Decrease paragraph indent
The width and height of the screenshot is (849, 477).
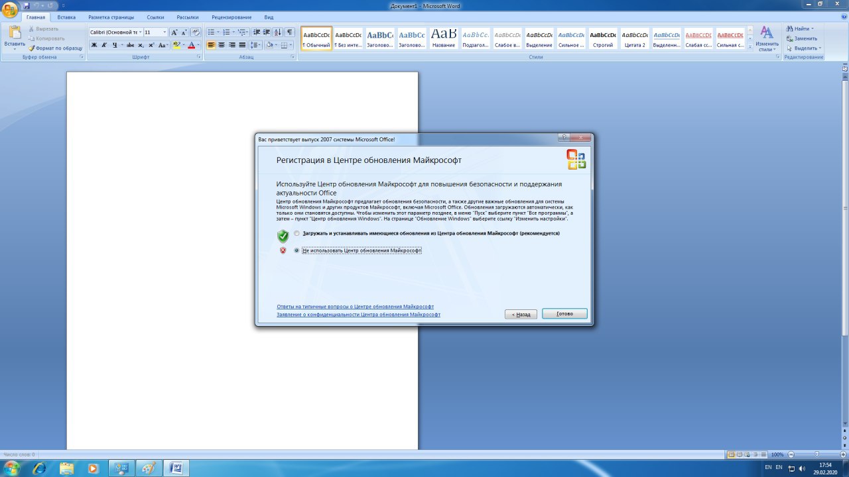click(x=257, y=32)
